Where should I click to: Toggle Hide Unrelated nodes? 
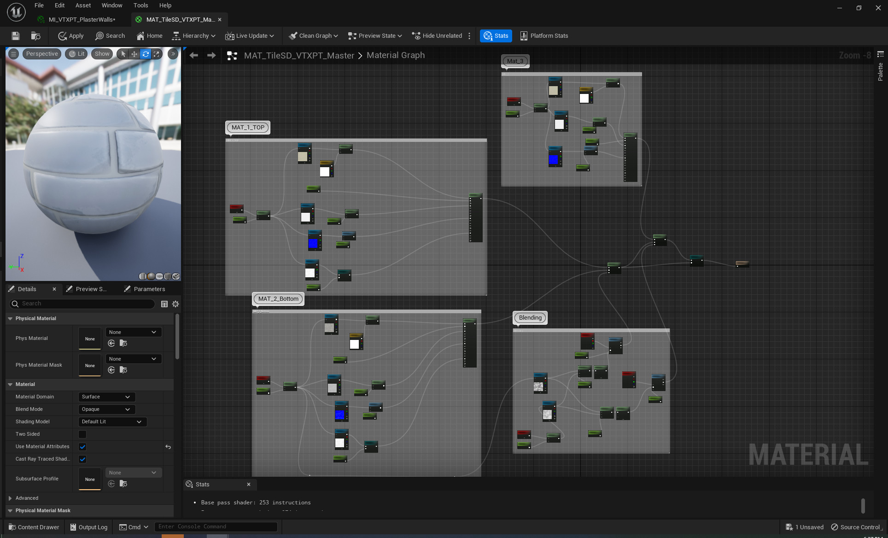437,36
